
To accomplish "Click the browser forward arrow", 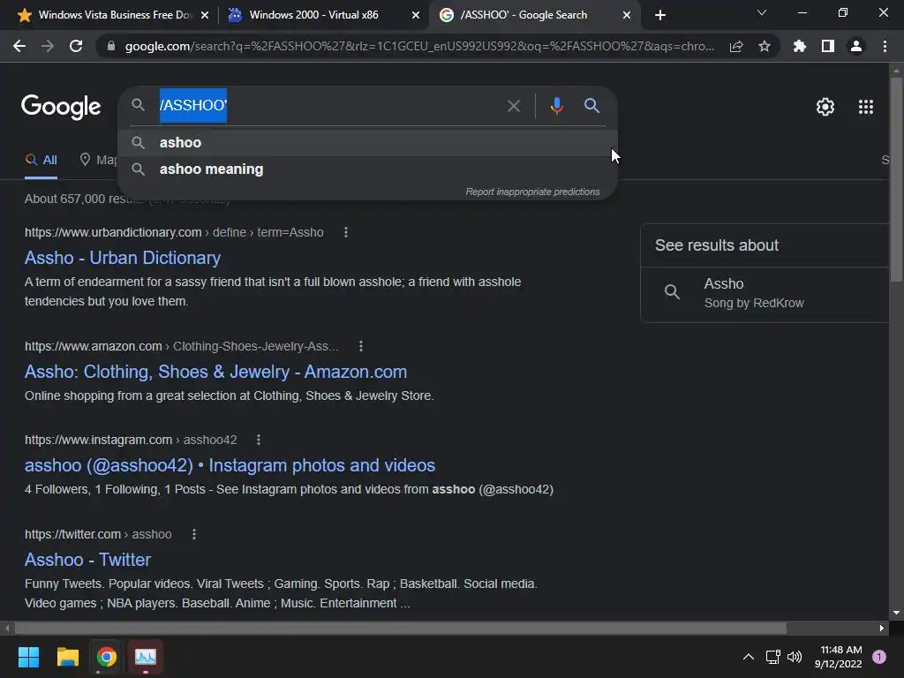I will (48, 46).
